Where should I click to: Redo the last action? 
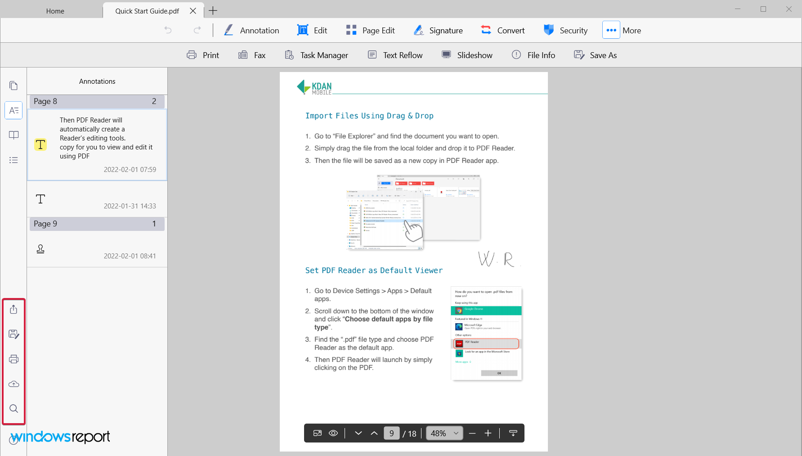197,30
